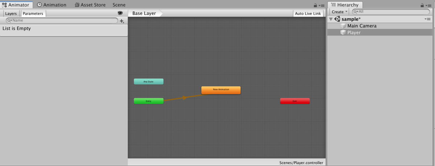Screen dimensions: 435x166
Task: Add a new parameter with plus icon
Action: coord(122,21)
